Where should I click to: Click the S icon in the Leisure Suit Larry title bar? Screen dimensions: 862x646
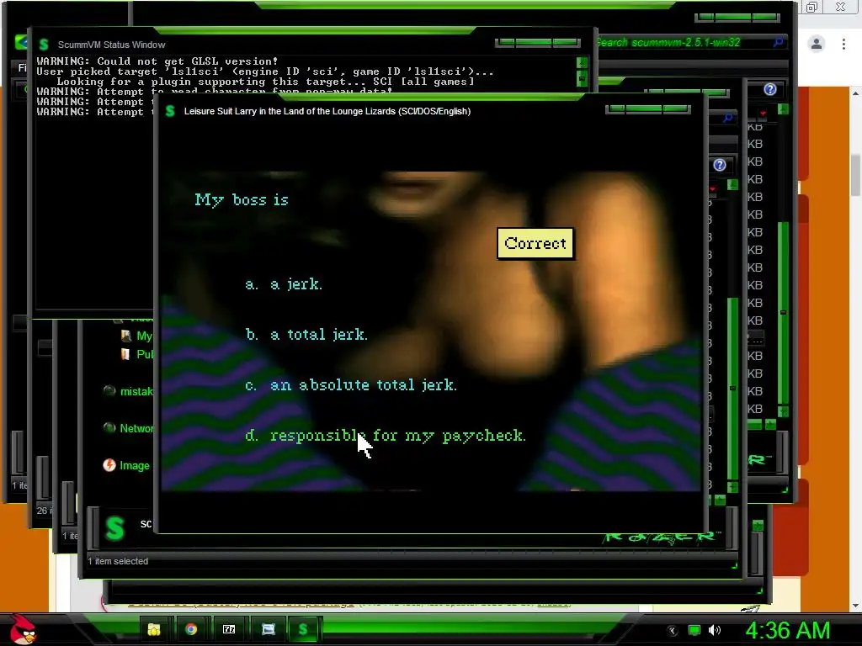(x=170, y=111)
